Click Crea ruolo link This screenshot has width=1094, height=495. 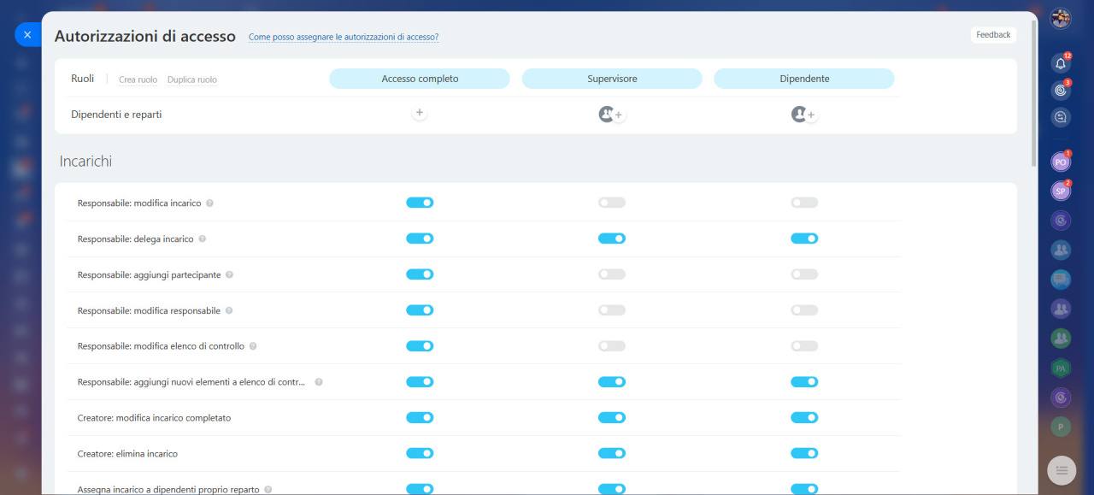pyautogui.click(x=138, y=80)
